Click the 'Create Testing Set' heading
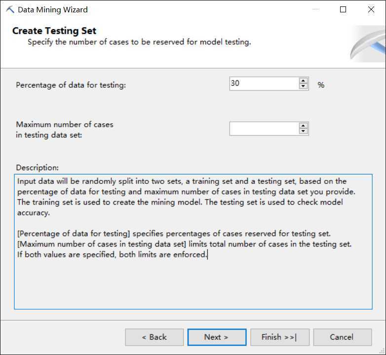This screenshot has width=386, height=355. pos(54,31)
